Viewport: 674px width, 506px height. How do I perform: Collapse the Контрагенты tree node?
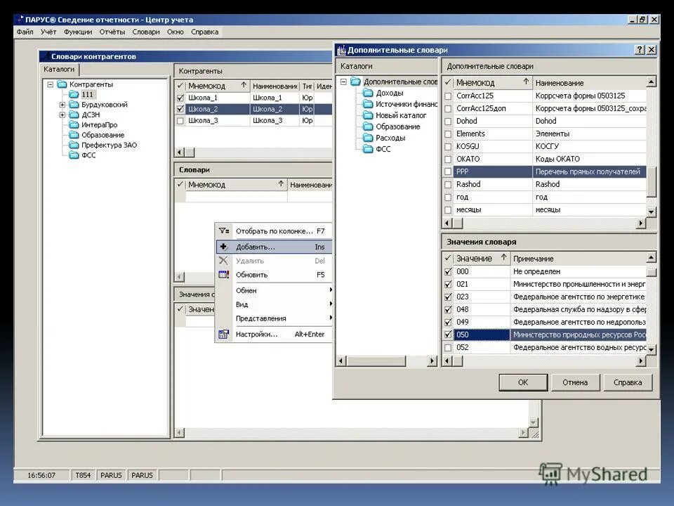[51, 84]
